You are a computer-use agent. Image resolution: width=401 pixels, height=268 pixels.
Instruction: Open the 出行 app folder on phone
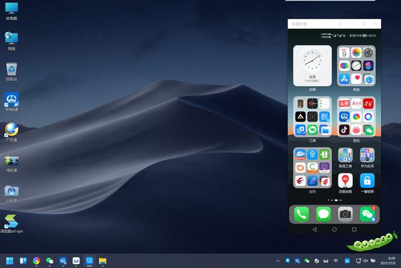pyautogui.click(x=313, y=167)
